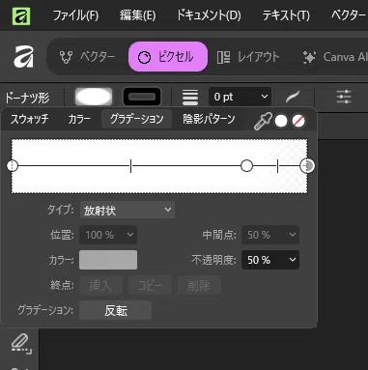This screenshot has width=368, height=370.
Task: Select the selection brush tool in sidebar
Action: tap(21, 344)
